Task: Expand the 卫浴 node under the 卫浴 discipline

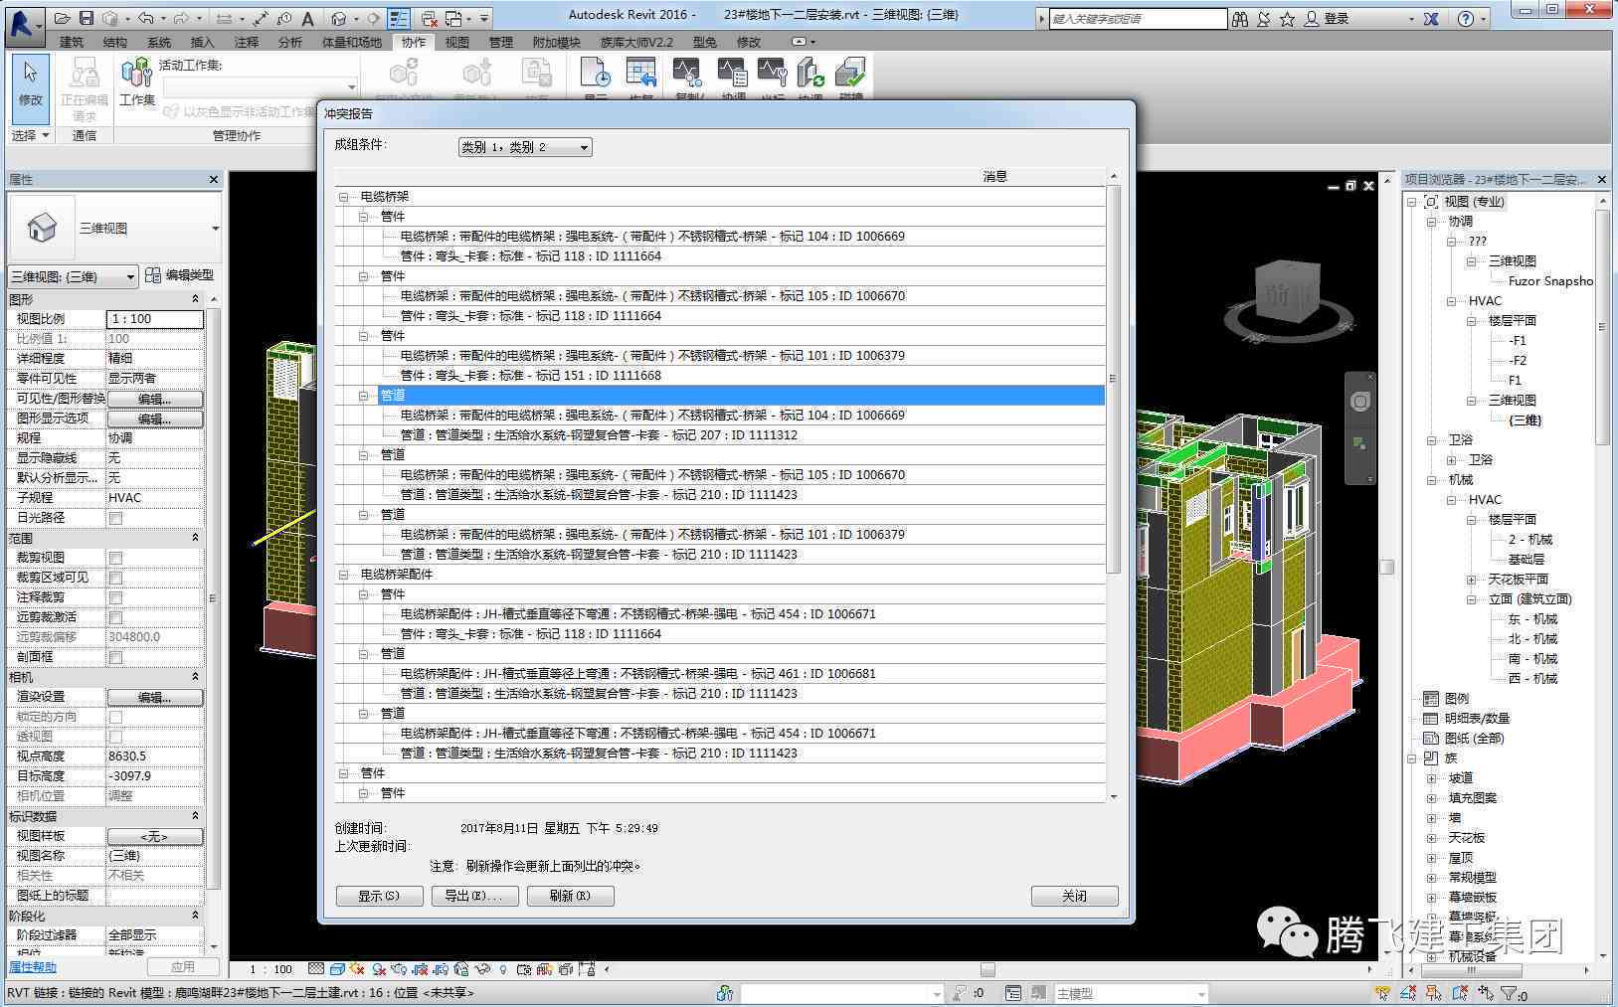Action: (x=1451, y=460)
